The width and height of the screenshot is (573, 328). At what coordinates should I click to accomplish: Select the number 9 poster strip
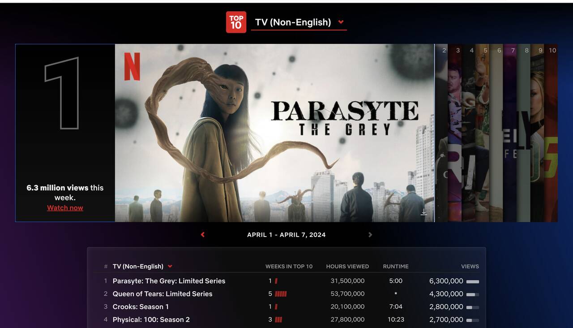(537, 133)
